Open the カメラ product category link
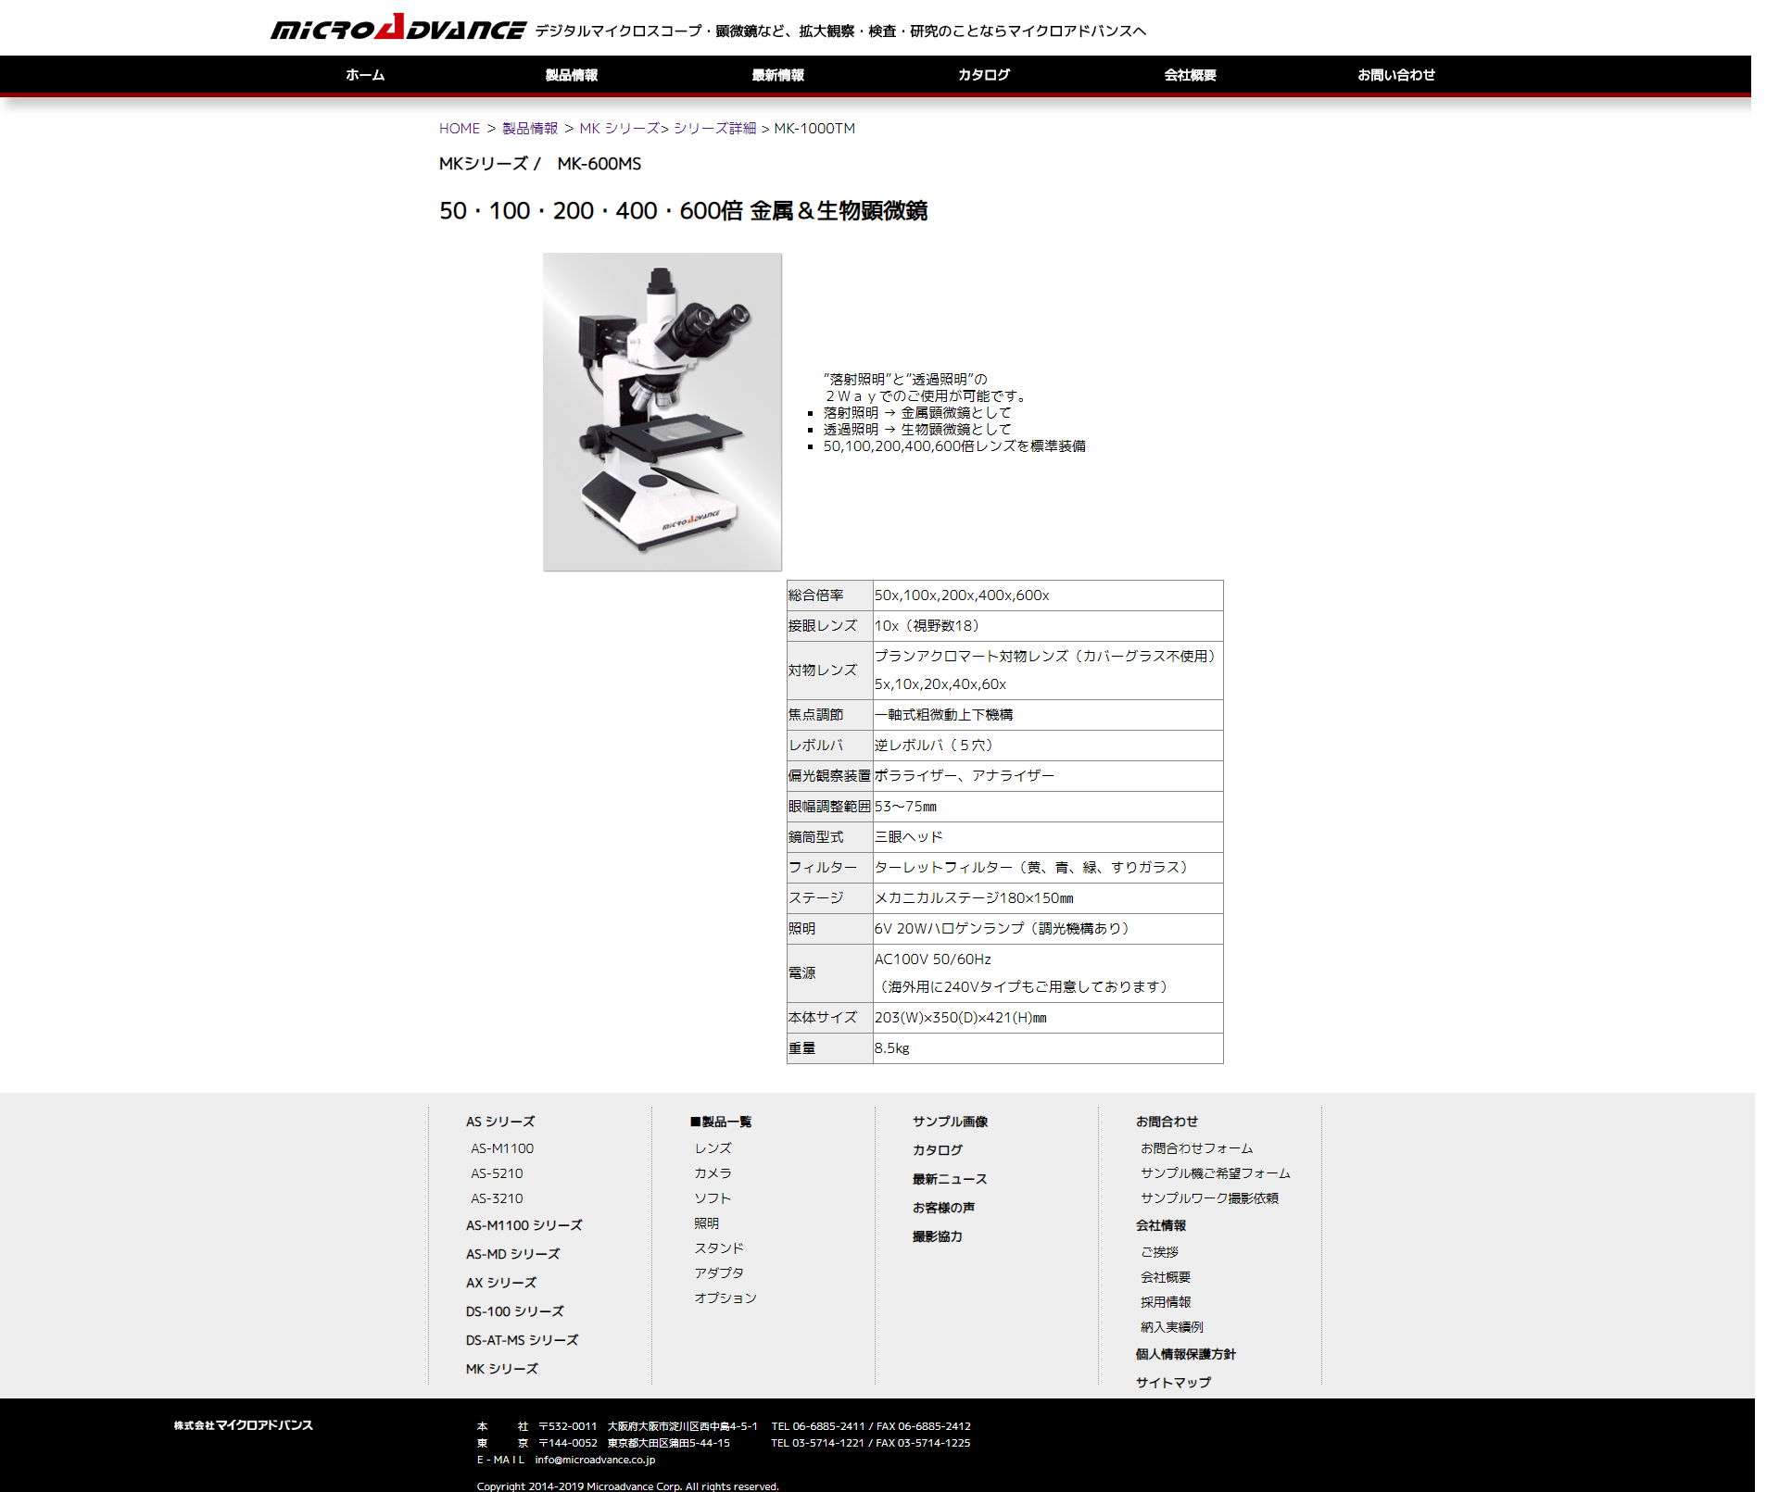The width and height of the screenshot is (1779, 1492). (x=713, y=1173)
